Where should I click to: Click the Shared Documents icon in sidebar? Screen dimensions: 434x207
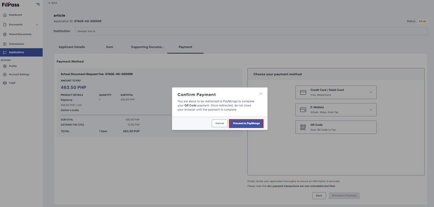[x=5, y=34]
